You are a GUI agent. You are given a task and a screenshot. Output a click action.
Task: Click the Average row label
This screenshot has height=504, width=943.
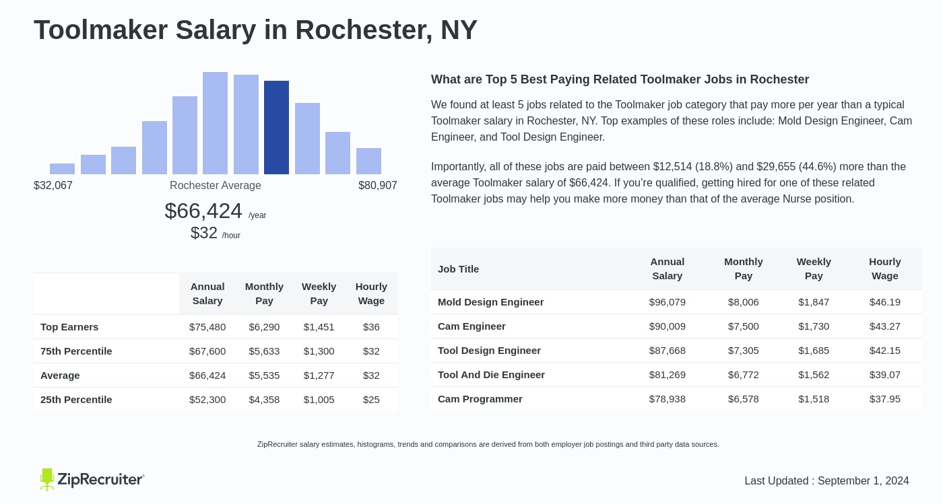coord(60,375)
